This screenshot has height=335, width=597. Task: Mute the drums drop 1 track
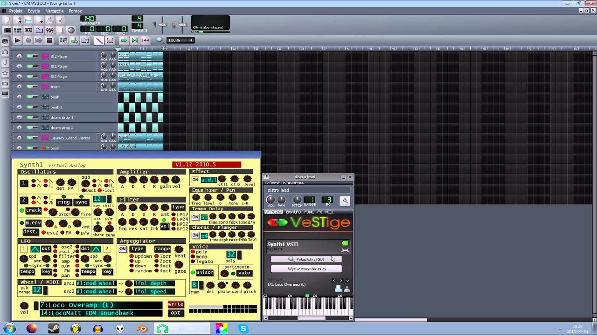[x=29, y=117]
